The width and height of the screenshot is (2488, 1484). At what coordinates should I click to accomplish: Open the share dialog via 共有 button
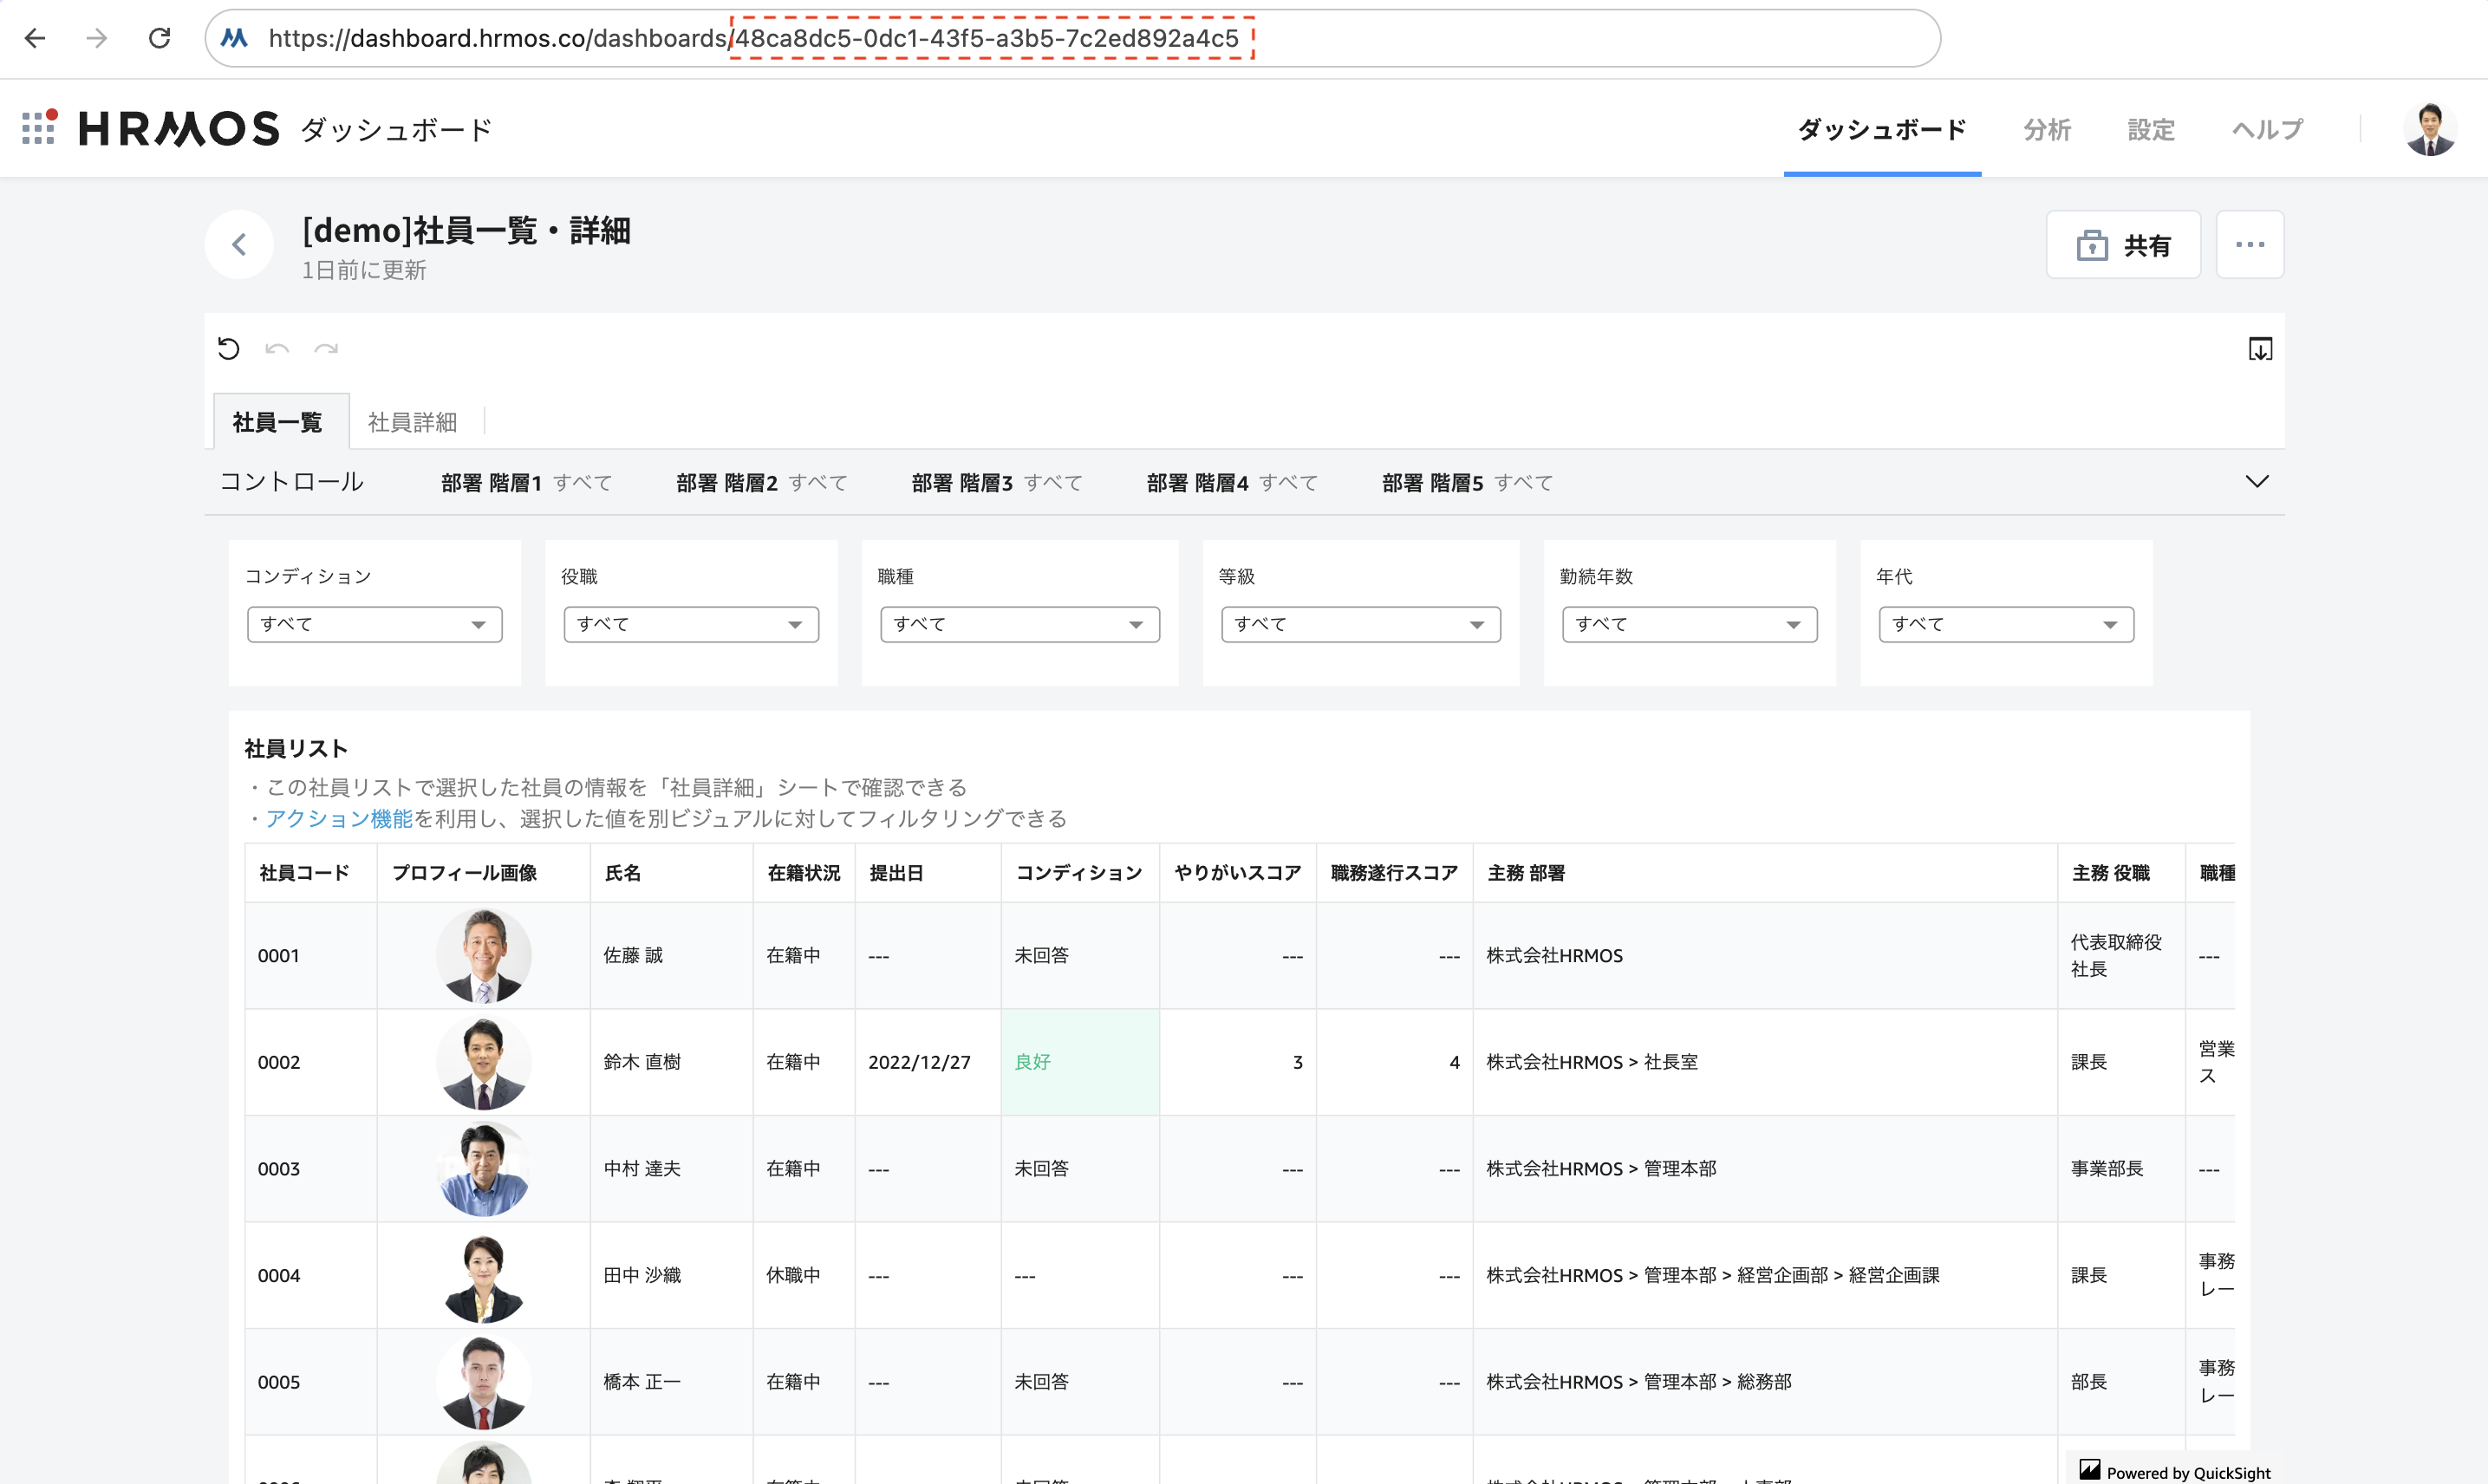click(2122, 244)
